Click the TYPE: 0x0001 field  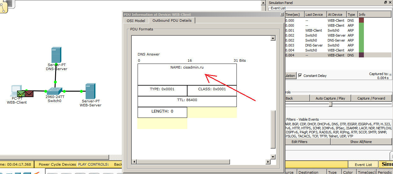tap(162, 91)
